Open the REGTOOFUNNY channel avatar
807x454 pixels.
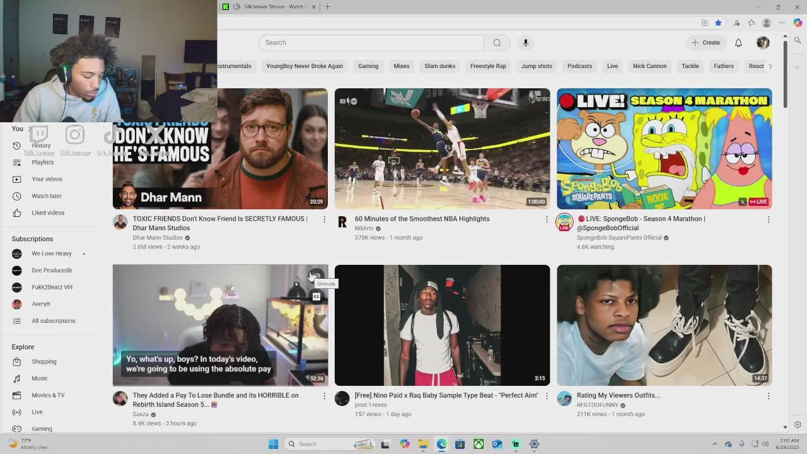(564, 399)
